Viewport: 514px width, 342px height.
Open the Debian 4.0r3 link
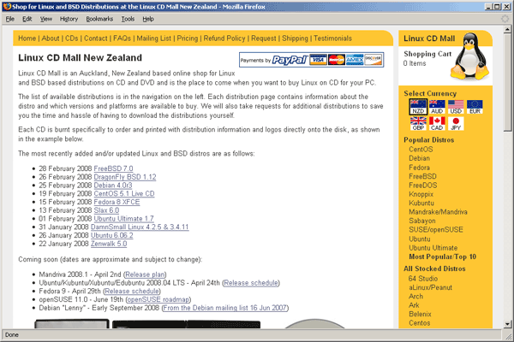pos(113,186)
